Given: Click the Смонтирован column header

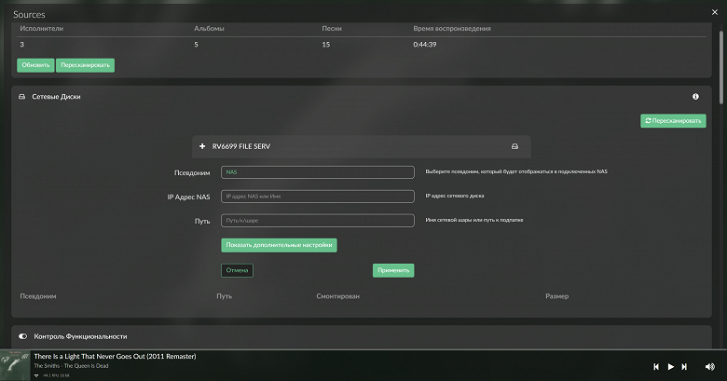Looking at the screenshot, I should click(x=338, y=296).
